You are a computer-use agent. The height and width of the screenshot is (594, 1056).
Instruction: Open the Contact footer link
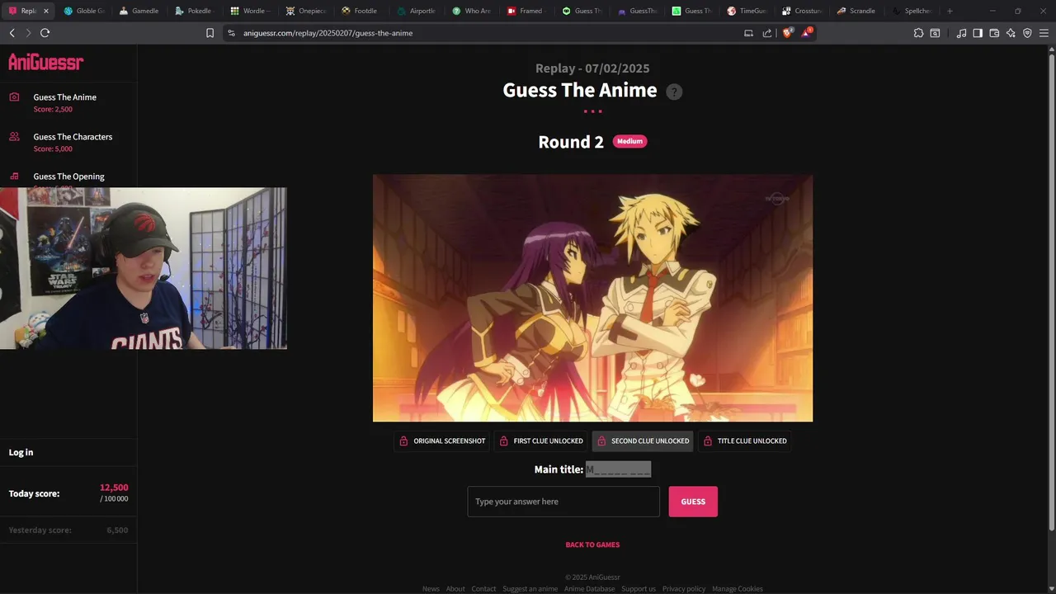coord(483,588)
